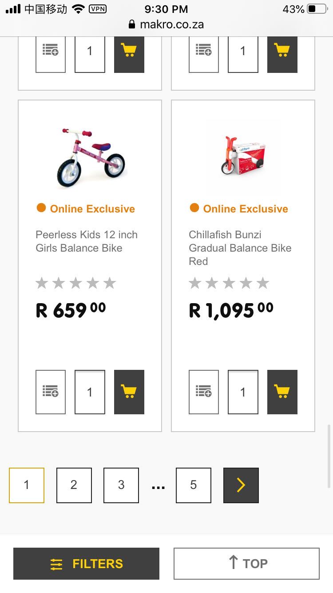Viewport: 333px width, 593px height.
Task: Click top-left product's add-to-list icon
Action: (x=51, y=52)
